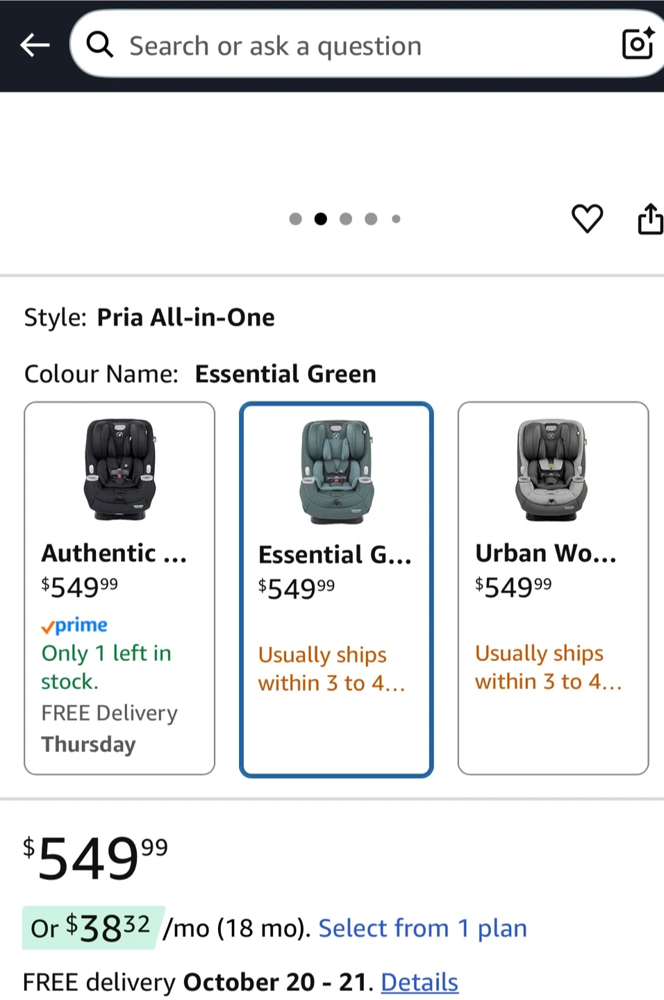This screenshot has height=1000, width=664.
Task: Jump to last small carousel dot
Action: [x=396, y=219]
